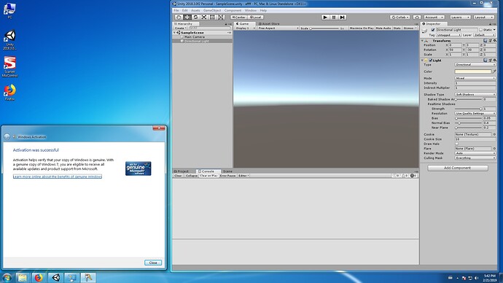Click Windows Start button
Screen dimensions: 503x283
[7, 278]
